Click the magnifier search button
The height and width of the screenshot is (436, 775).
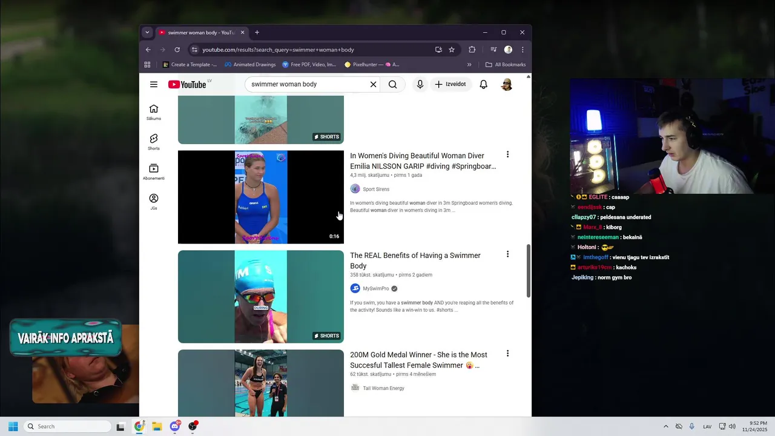point(393,84)
